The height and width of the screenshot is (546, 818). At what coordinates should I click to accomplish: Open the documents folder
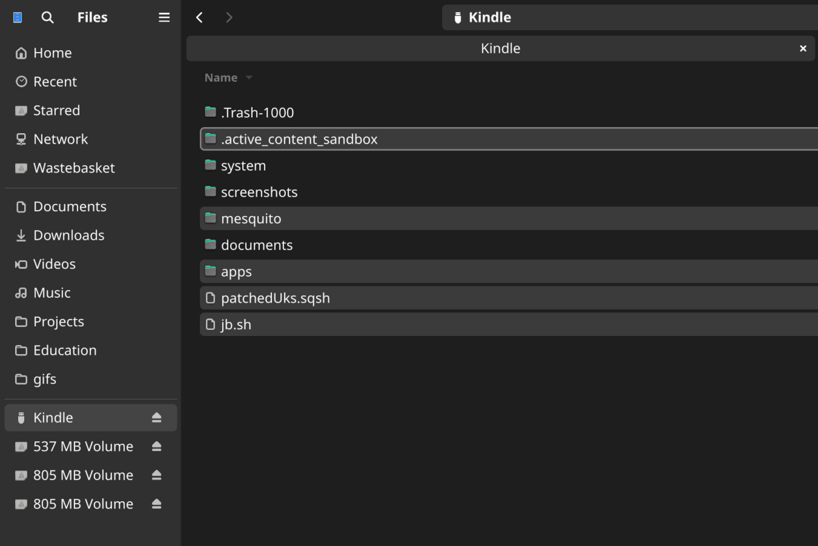tap(257, 245)
